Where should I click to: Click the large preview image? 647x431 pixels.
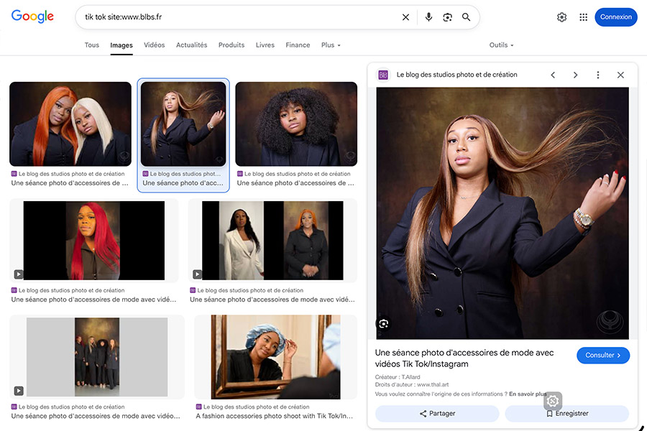click(x=503, y=213)
